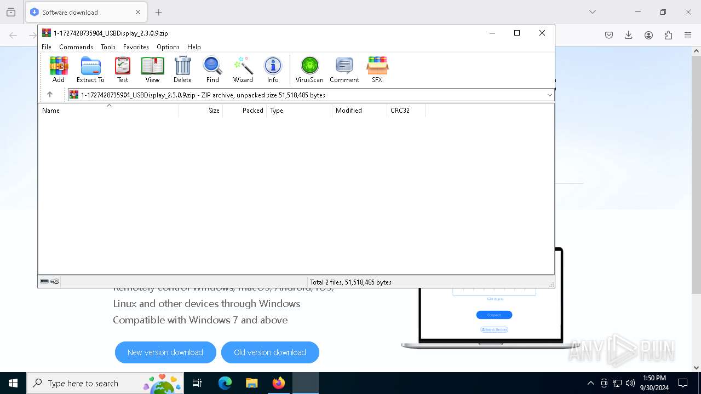Open the Tools menu
Image resolution: width=701 pixels, height=394 pixels.
[x=108, y=47]
